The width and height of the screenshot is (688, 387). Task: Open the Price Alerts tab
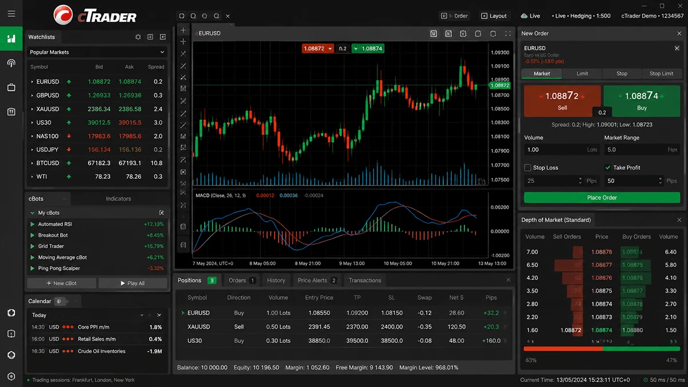coord(317,280)
